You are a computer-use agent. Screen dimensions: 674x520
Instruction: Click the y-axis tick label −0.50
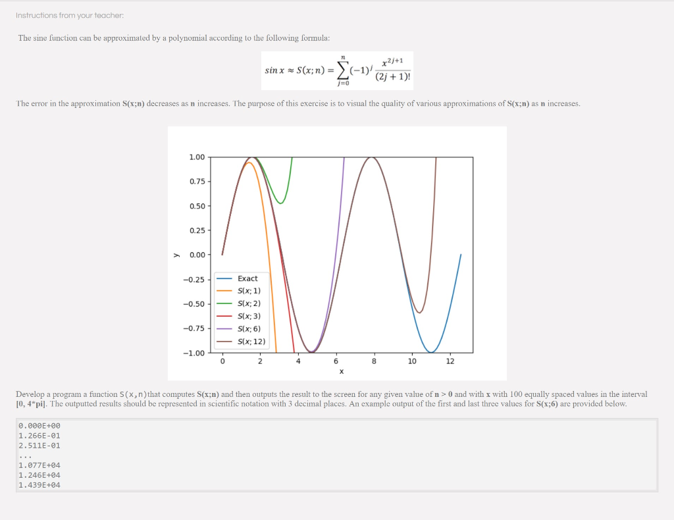click(194, 304)
